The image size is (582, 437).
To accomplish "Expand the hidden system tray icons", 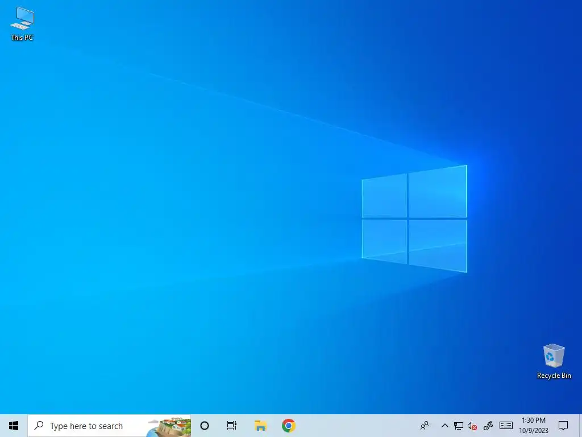I will (x=444, y=426).
